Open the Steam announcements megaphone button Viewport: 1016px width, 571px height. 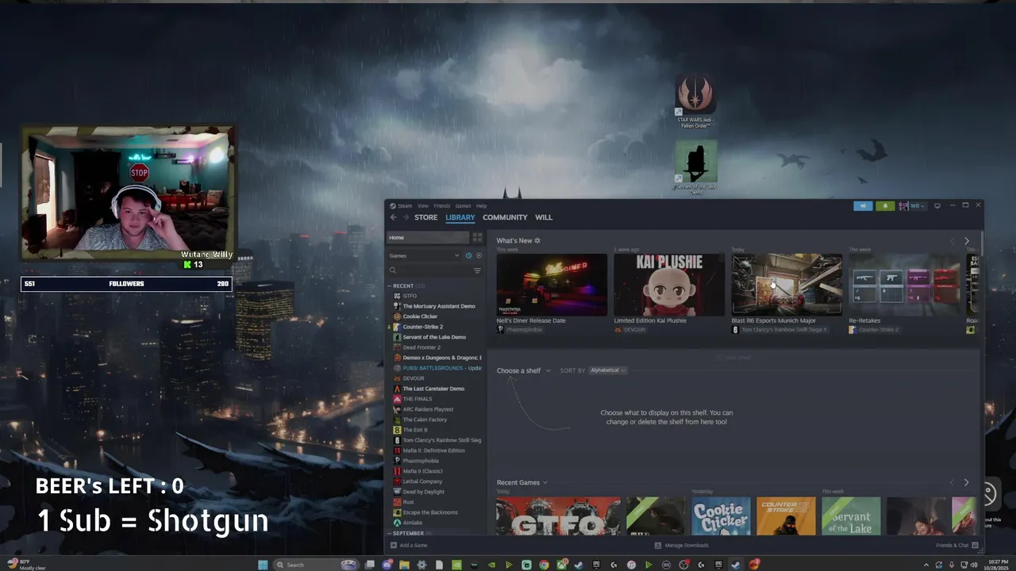coord(863,205)
